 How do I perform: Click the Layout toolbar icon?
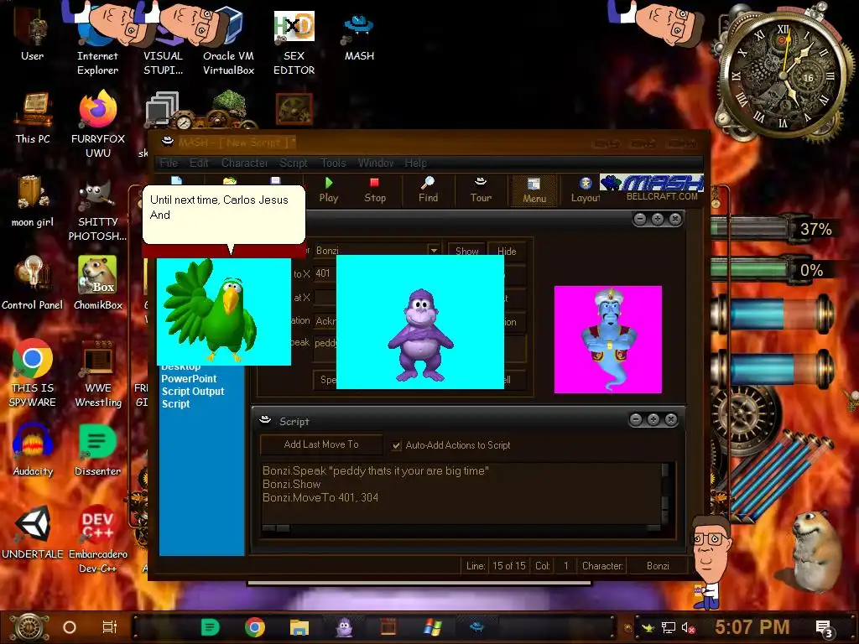point(585,190)
